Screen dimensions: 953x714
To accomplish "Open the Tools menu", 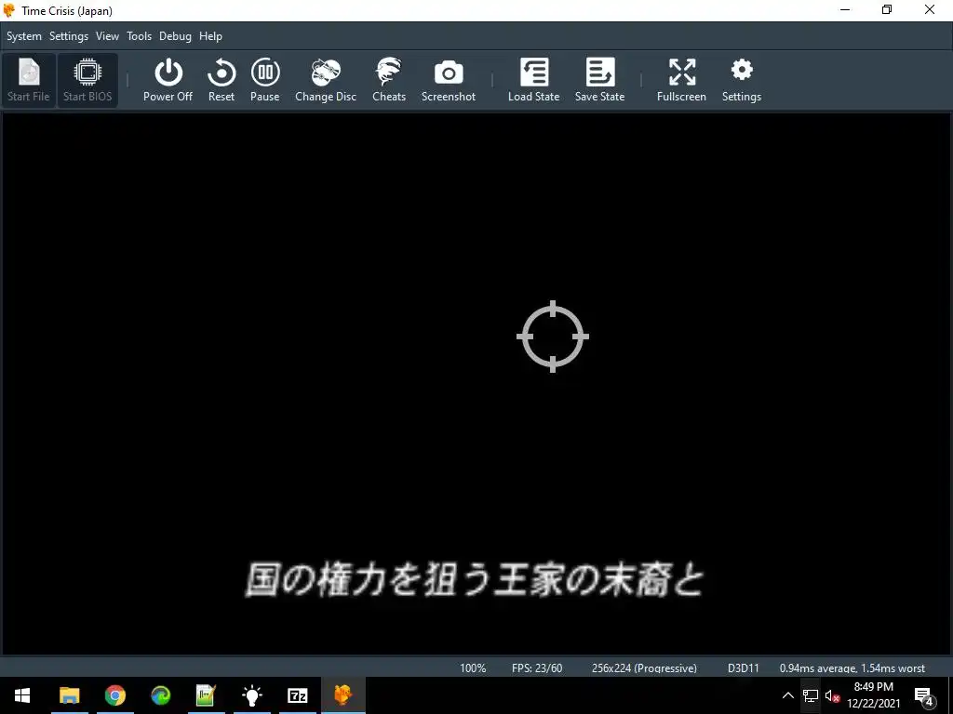I will pos(140,36).
